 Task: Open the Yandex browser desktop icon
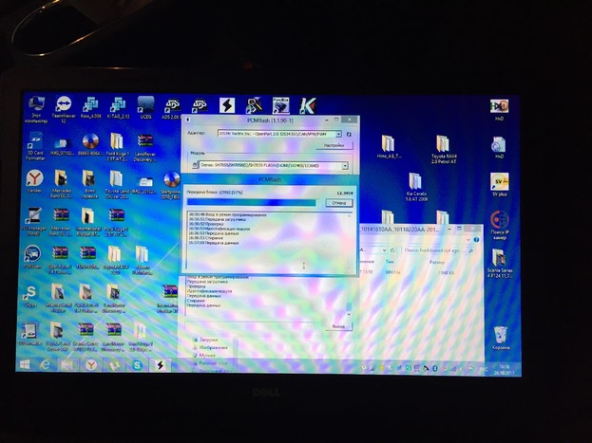[x=34, y=178]
